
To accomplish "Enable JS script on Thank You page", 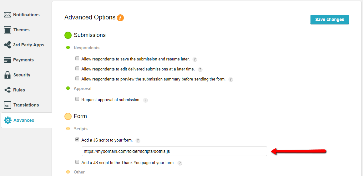I will pos(77,162).
